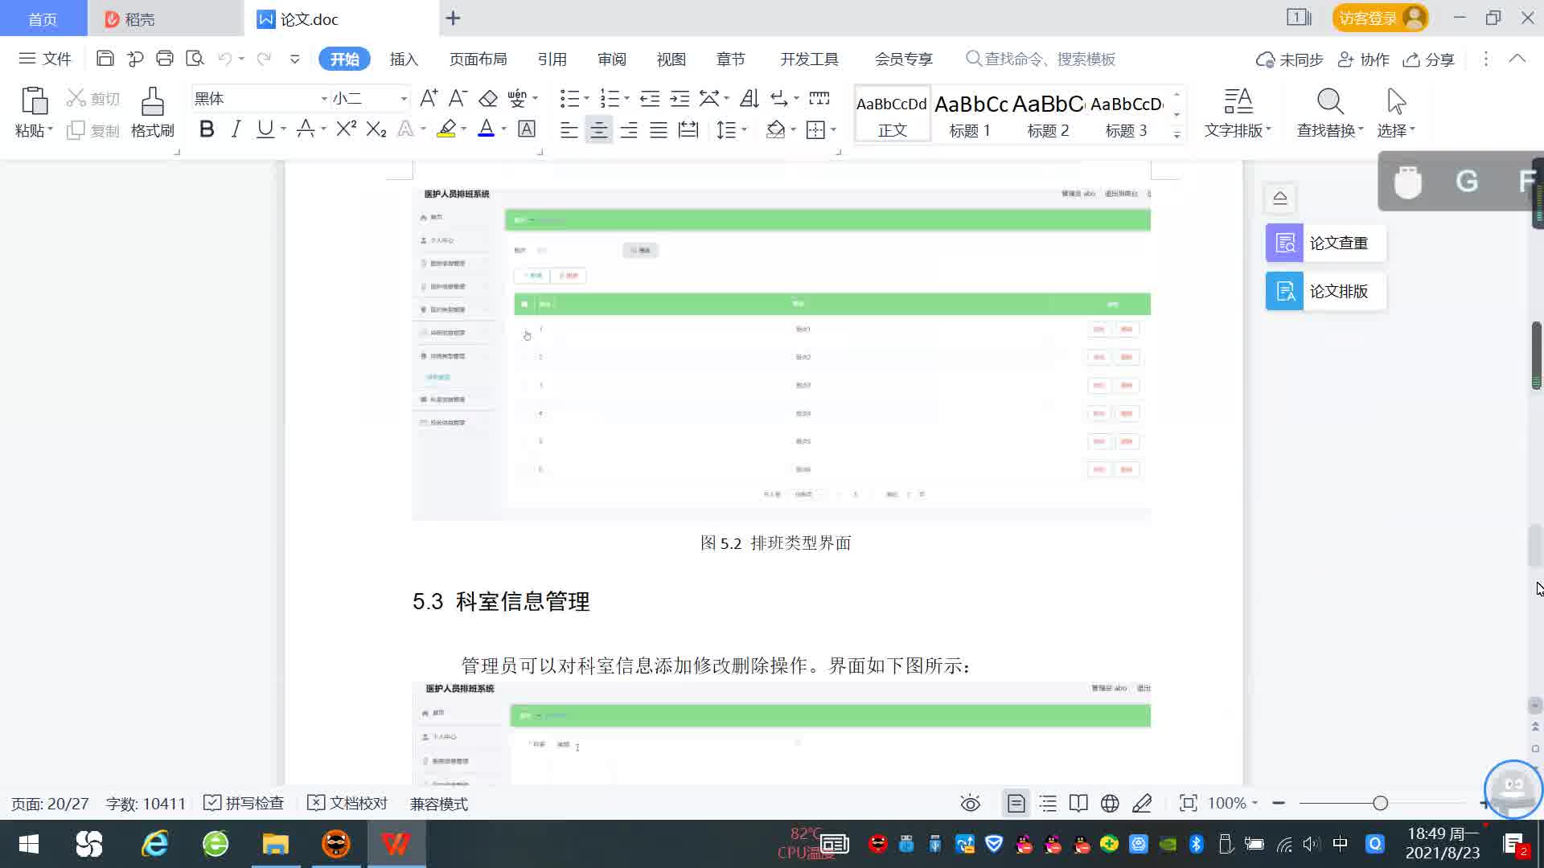Viewport: 1544px width, 868px height.
Task: Click the print icon in quick toolbar
Action: point(165,59)
